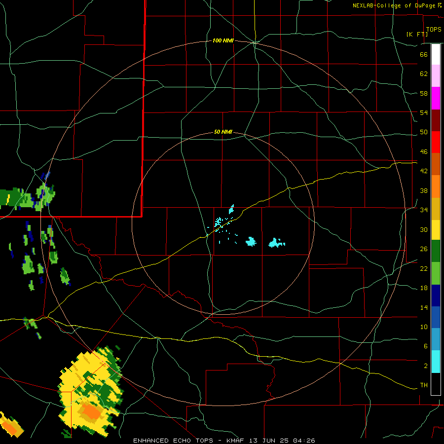Viewport: 444px width, 444px height.
Task: Pick the dark green legend swatch
Action: [436, 251]
